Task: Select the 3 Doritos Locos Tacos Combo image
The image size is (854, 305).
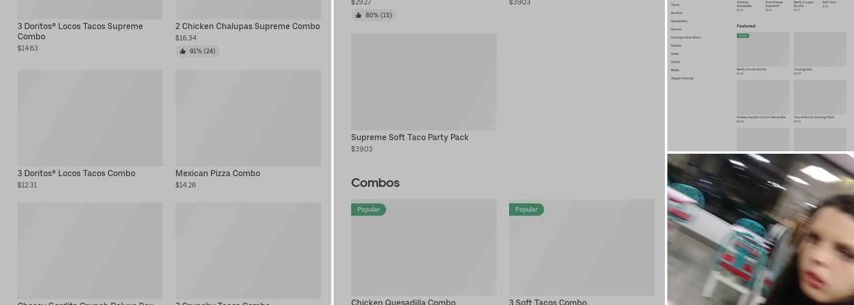Action: click(x=90, y=118)
